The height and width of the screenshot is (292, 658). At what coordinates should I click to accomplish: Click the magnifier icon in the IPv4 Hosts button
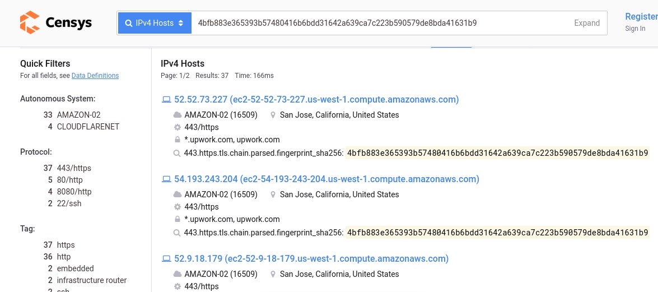[x=128, y=23]
